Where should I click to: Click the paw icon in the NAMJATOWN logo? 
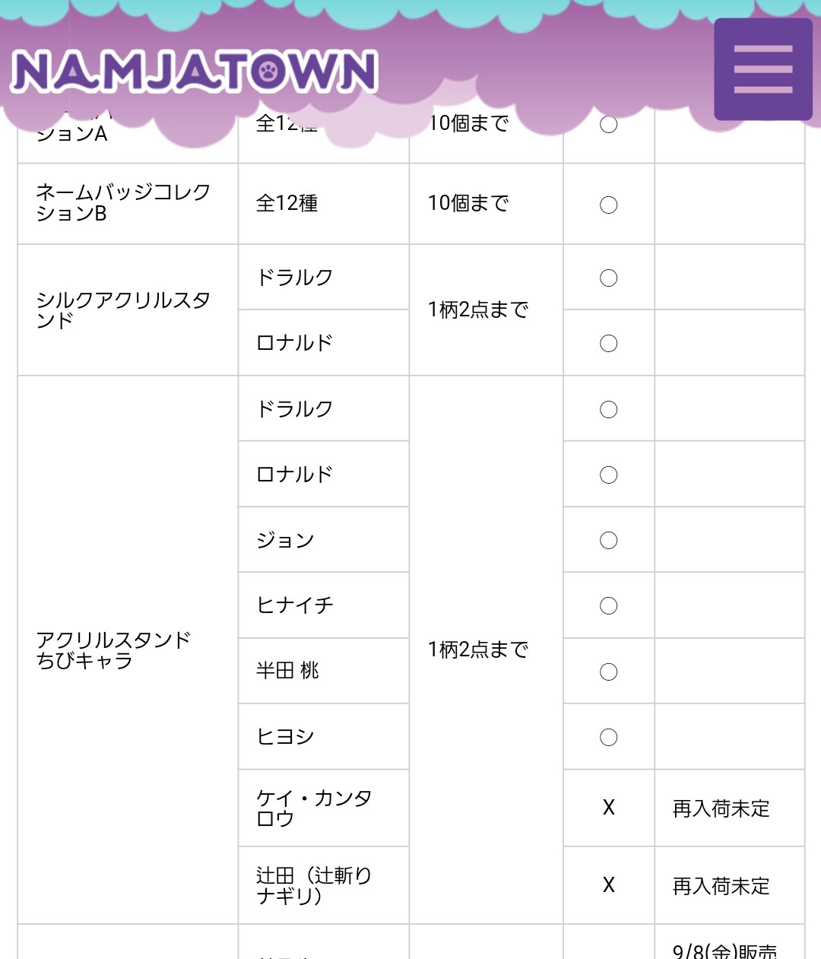(x=268, y=72)
